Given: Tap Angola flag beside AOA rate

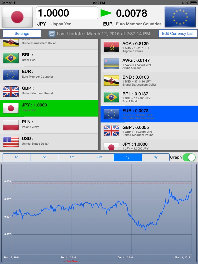Looking at the screenshot, I should coord(111,47).
